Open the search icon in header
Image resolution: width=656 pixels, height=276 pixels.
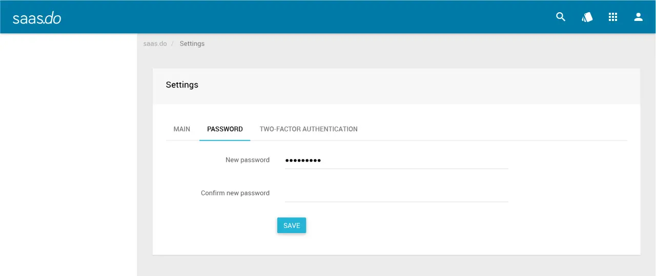pos(561,17)
